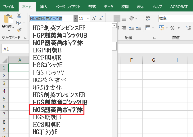Switch to the ACROBAT tab
The height and width of the screenshot is (137, 193).
click(x=179, y=7)
